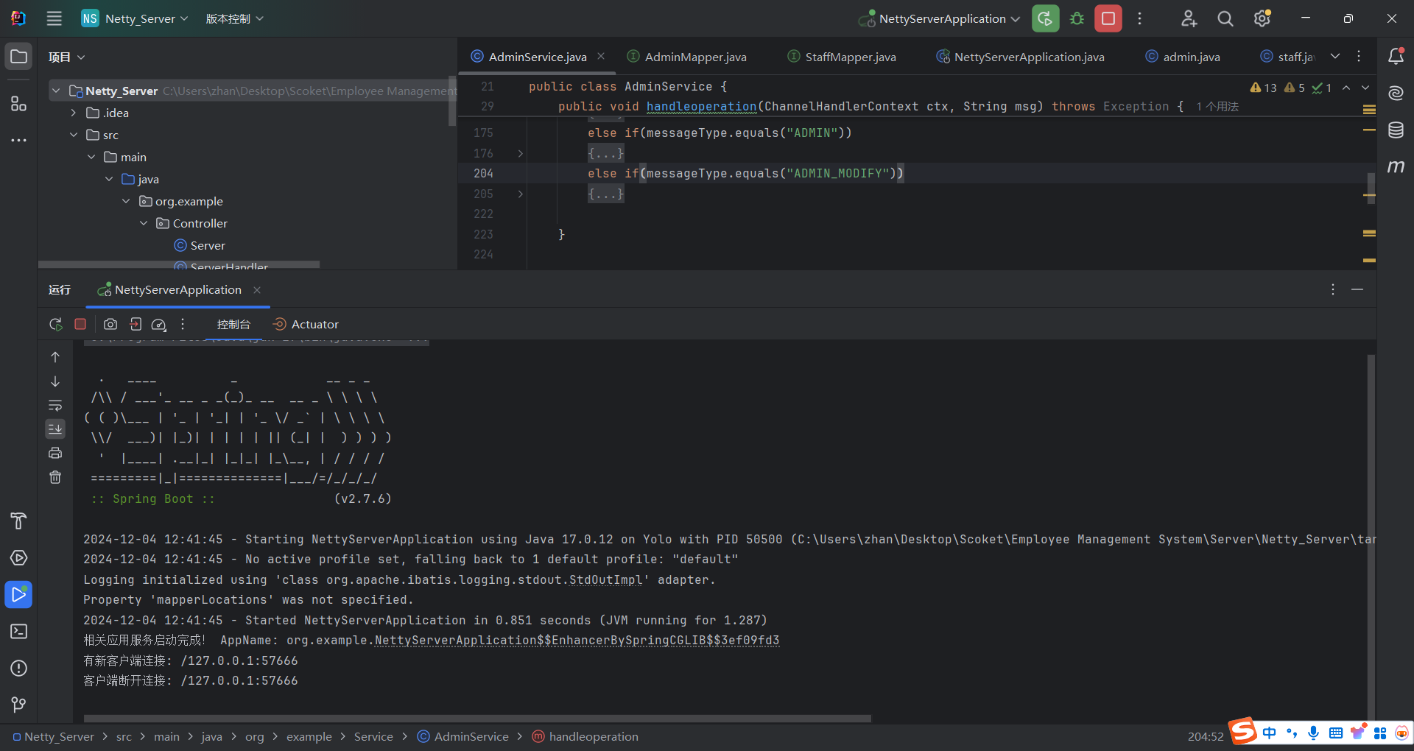Viewport: 1414px width, 751px height.
Task: Open the Git version control tool window
Action: point(18,705)
